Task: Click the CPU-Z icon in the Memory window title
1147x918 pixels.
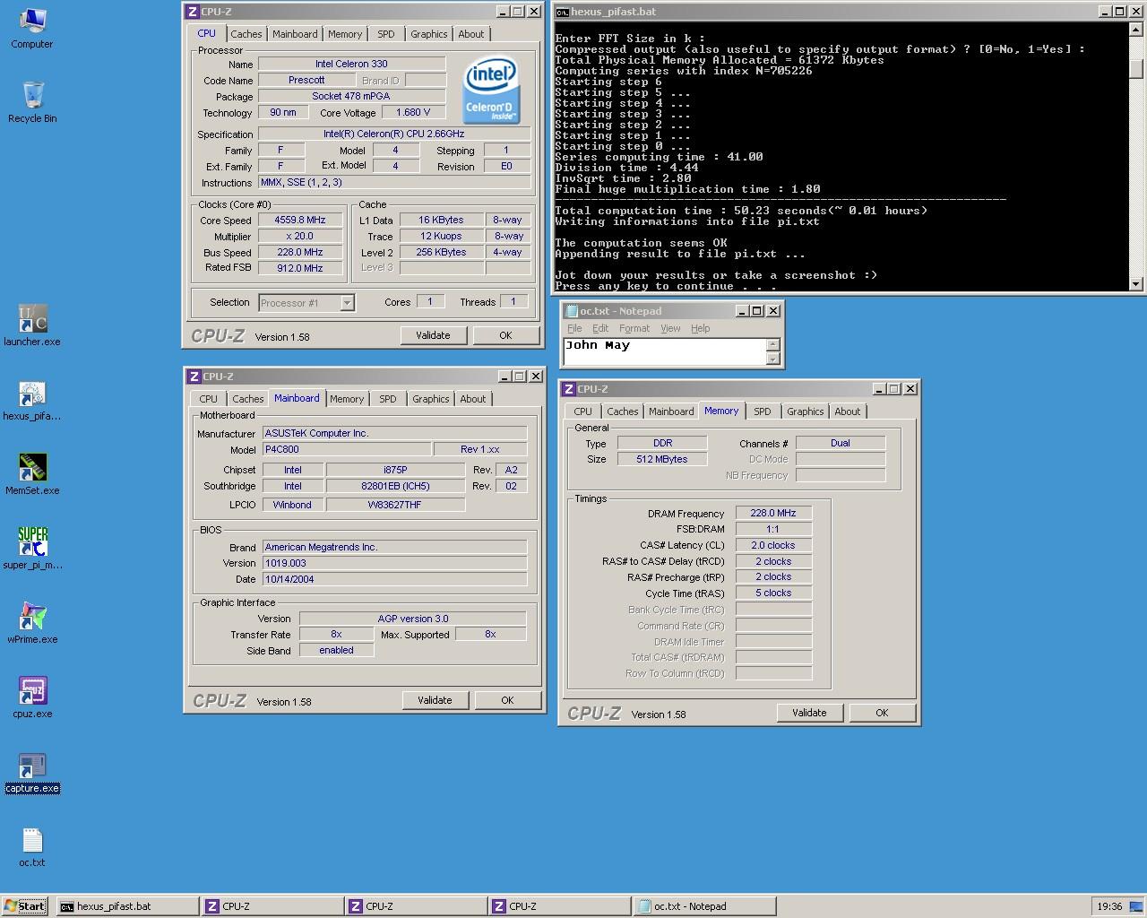Action: (x=569, y=389)
